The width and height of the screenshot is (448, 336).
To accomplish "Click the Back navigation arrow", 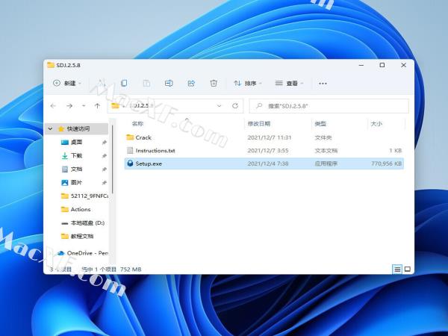I will 53,106.
